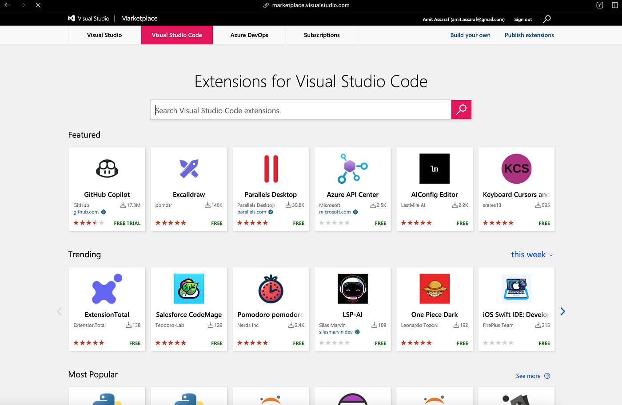622x405 pixels.
Task: Open the Pomodoro tomato clock icon
Action: point(271,289)
